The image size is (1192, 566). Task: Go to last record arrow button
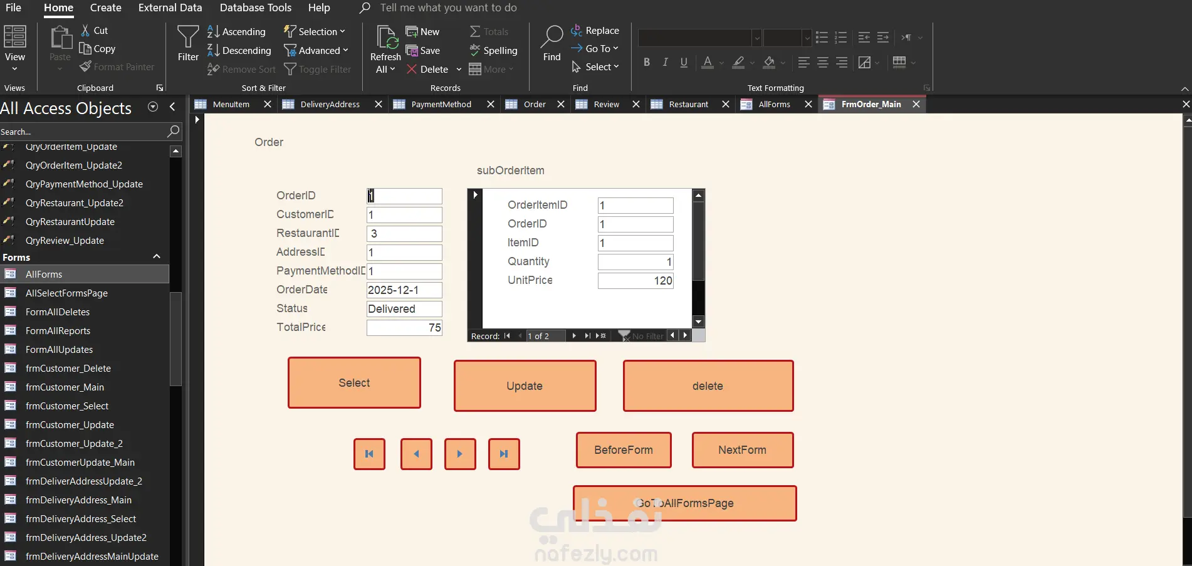point(504,454)
